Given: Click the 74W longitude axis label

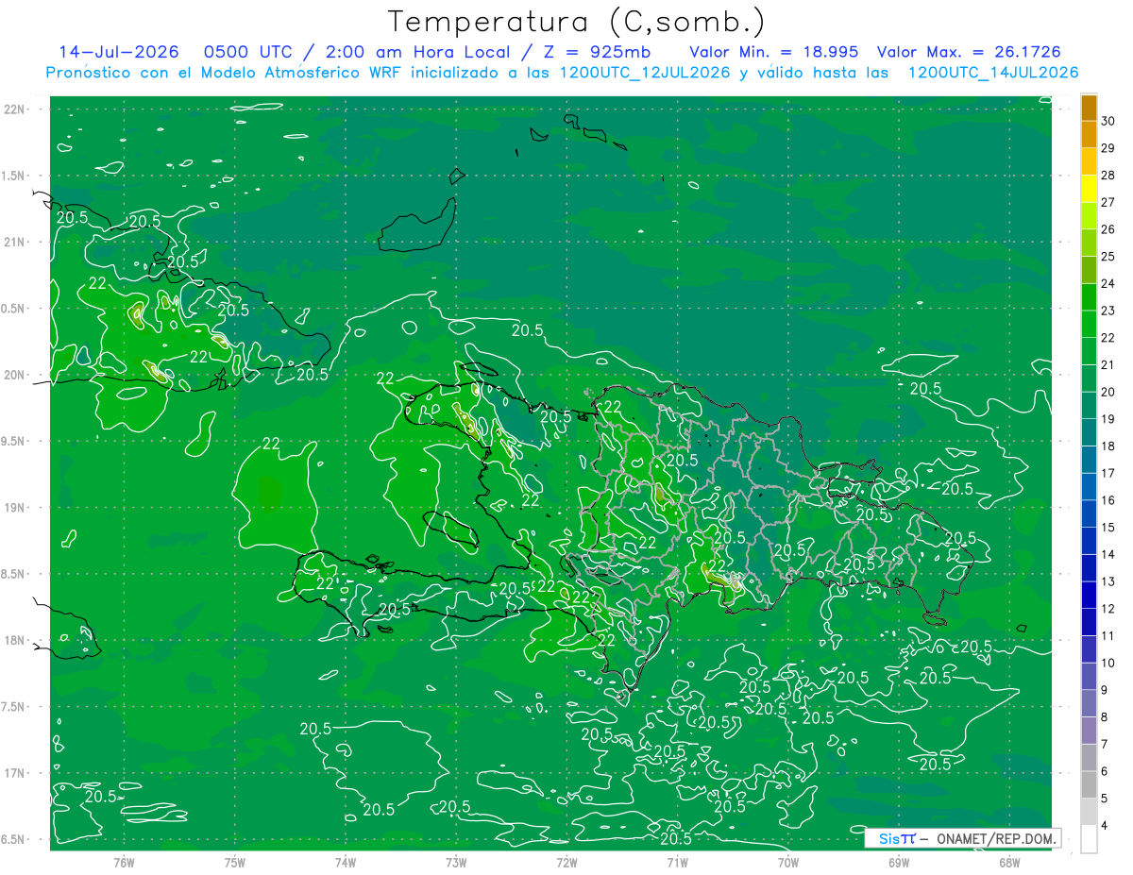Looking at the screenshot, I should pos(346,862).
